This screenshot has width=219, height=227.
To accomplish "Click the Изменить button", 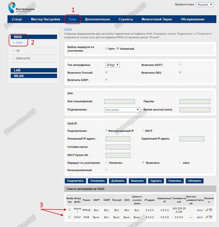I will 137,181.
